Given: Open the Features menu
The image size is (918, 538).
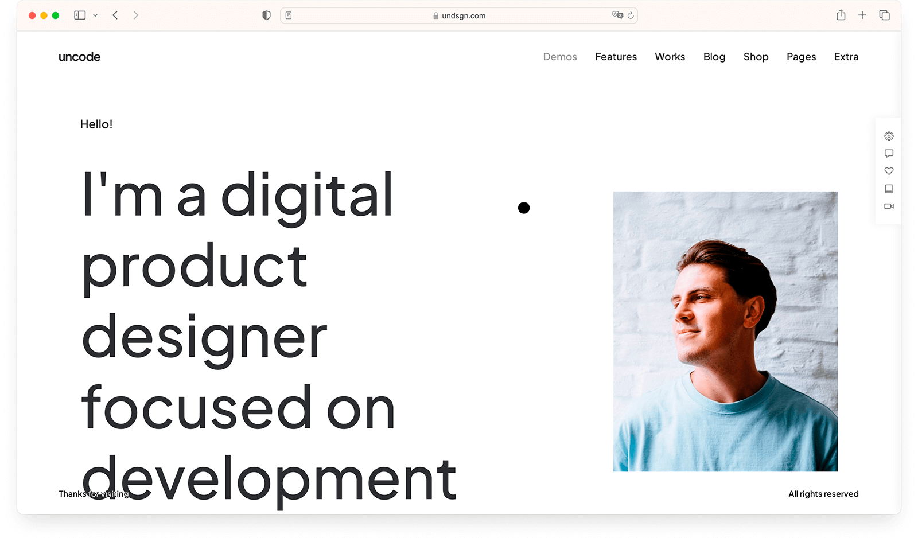Looking at the screenshot, I should pos(616,57).
